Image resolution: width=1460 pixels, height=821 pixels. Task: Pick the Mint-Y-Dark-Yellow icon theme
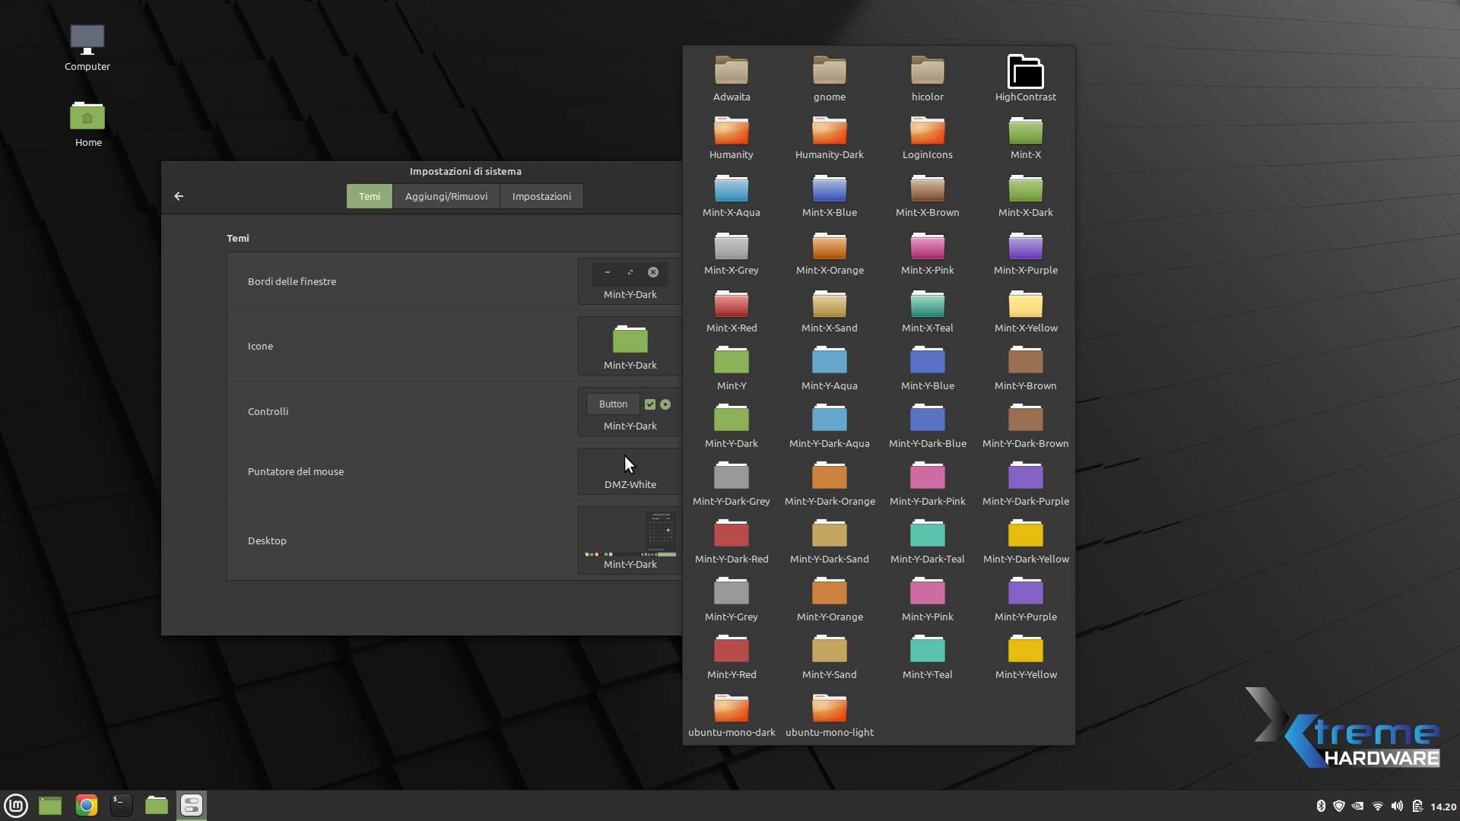(x=1025, y=541)
